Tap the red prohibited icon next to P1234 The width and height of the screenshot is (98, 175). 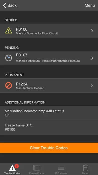pyautogui.click(x=8, y=85)
